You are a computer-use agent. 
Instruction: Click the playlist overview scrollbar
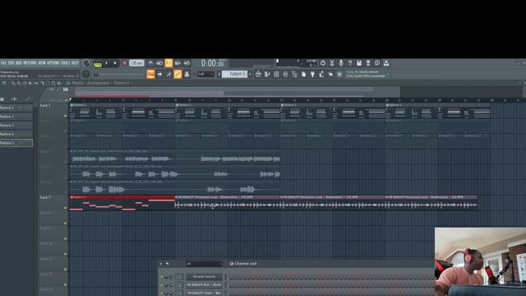click(238, 91)
